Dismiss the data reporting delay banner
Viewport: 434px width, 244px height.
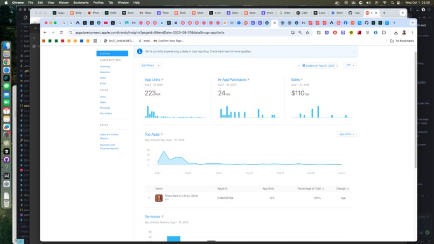(354, 52)
